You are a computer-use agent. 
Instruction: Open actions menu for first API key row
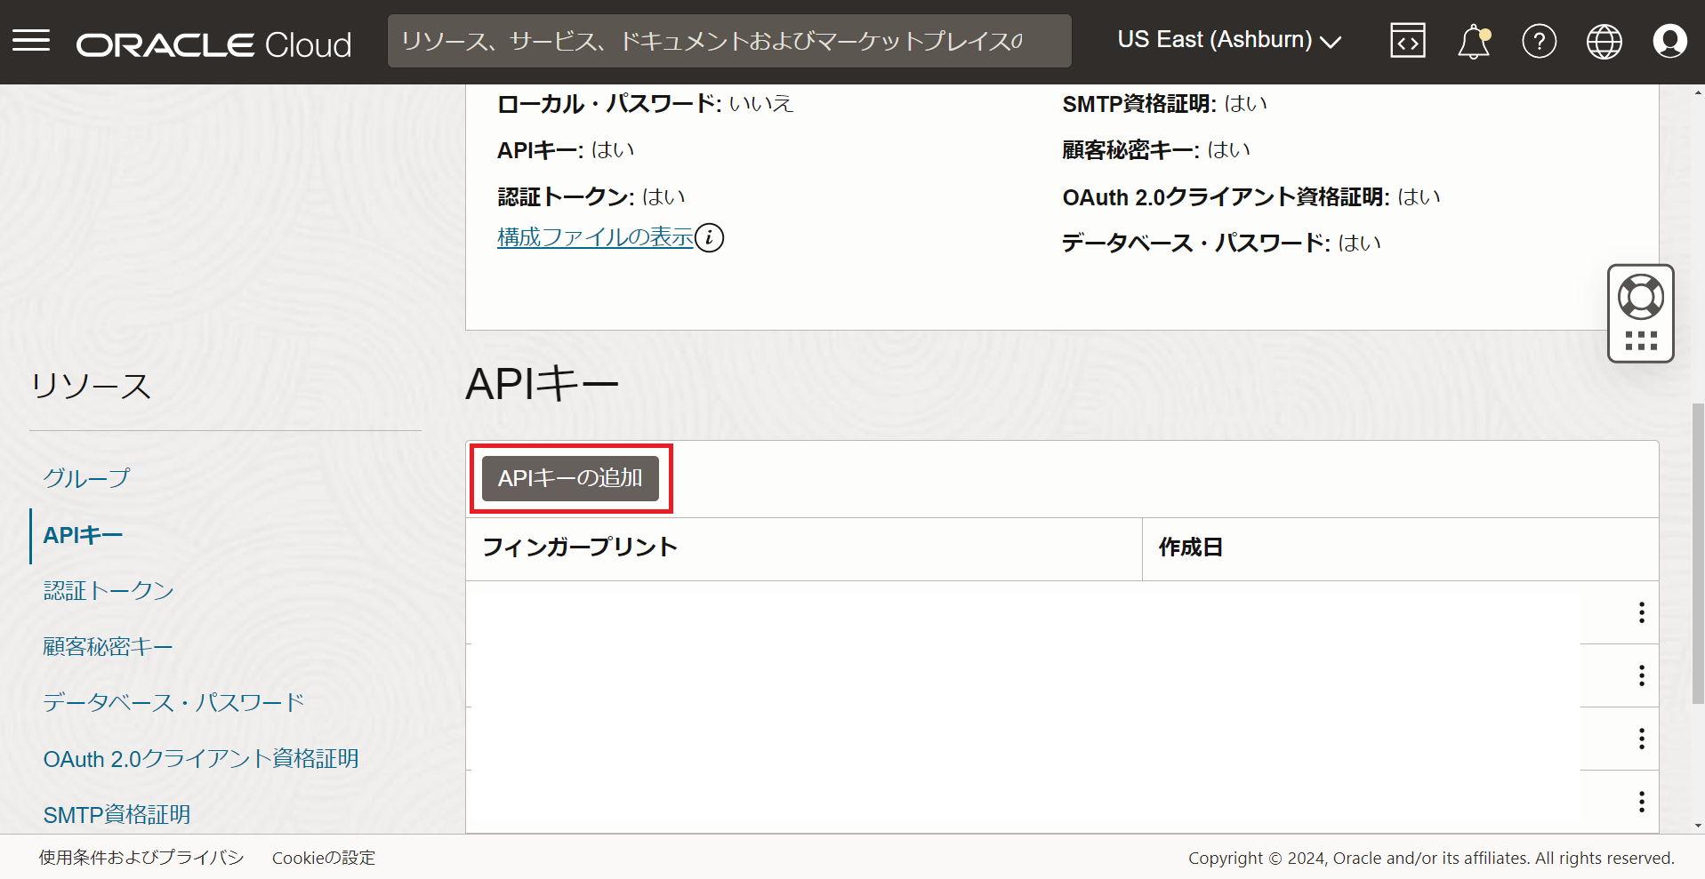point(1641,612)
